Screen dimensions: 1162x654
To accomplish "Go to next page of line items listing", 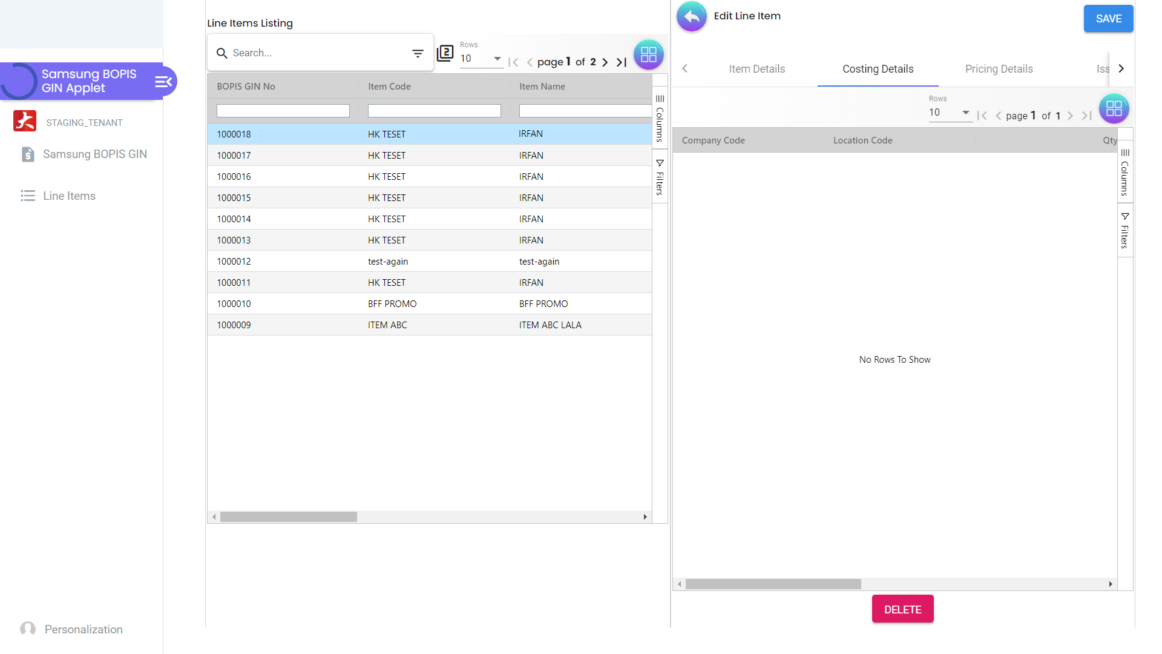I will coord(605,62).
